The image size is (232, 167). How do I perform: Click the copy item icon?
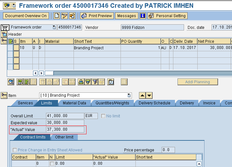click(x=65, y=82)
